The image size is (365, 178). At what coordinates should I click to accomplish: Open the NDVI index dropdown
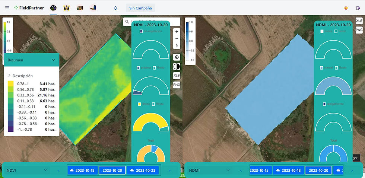coord(27,170)
